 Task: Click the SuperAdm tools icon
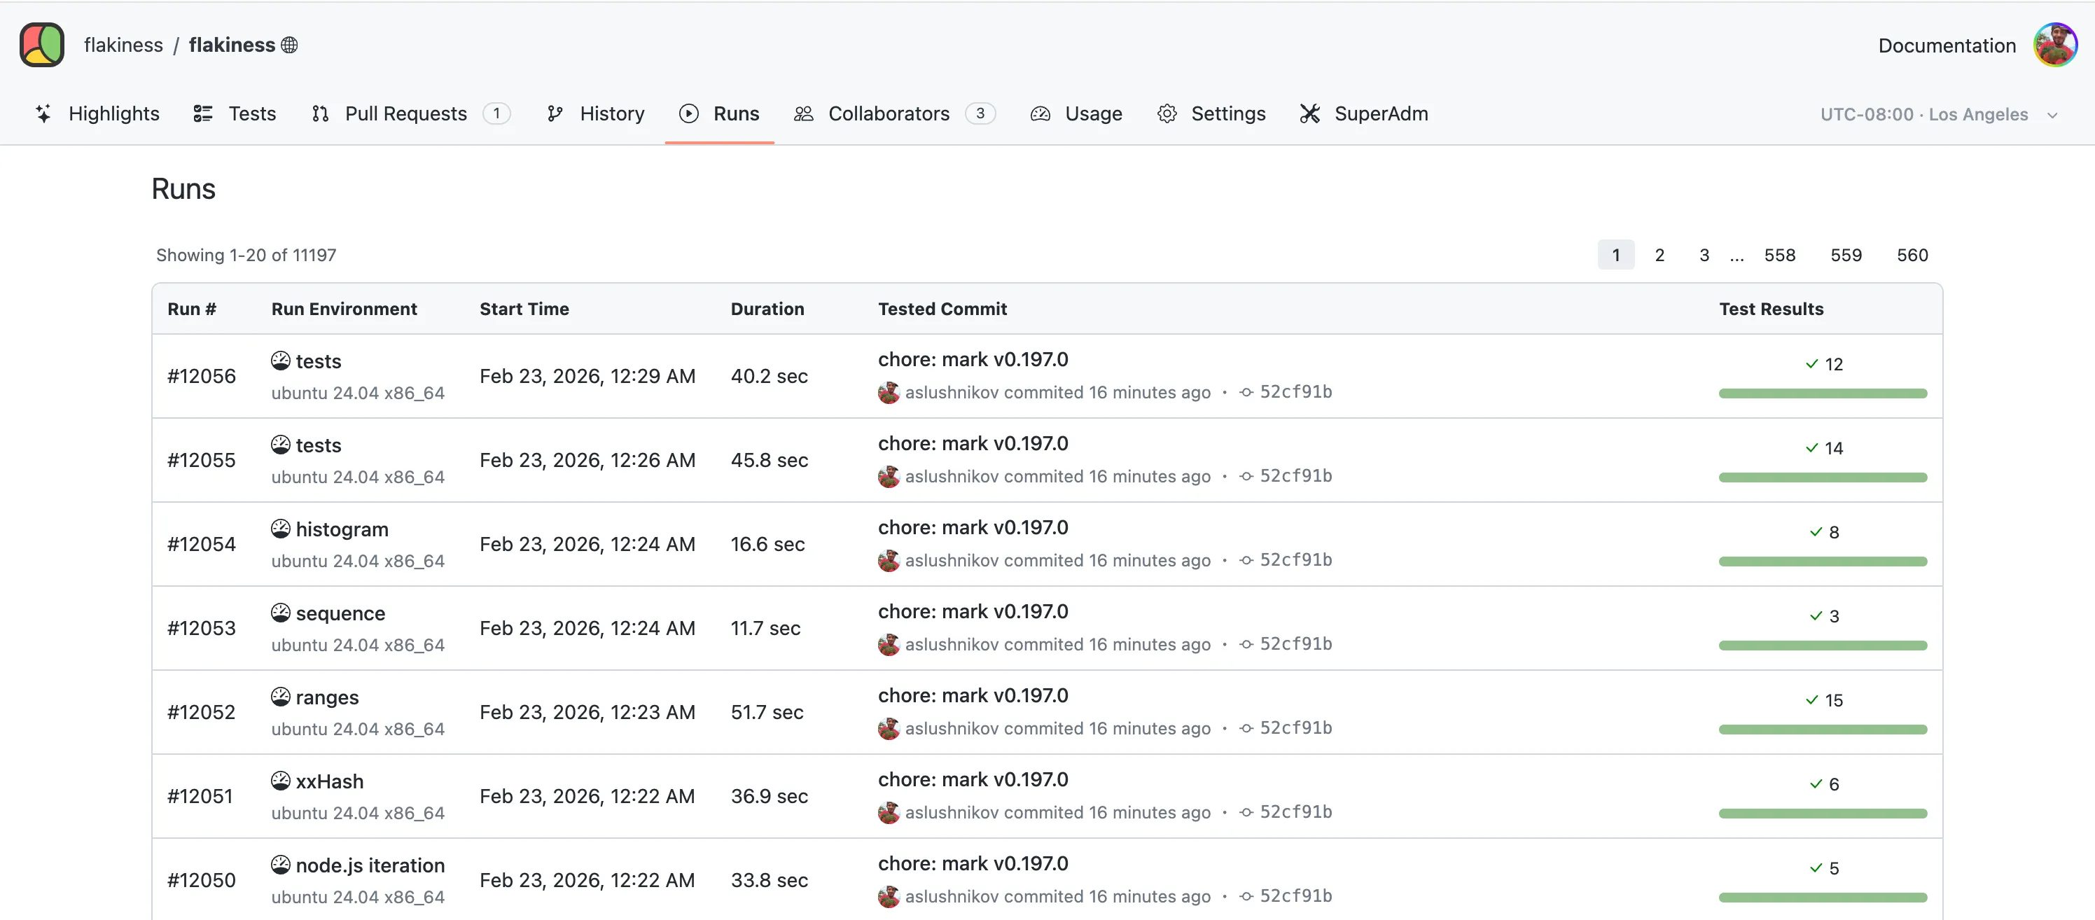pyautogui.click(x=1309, y=114)
